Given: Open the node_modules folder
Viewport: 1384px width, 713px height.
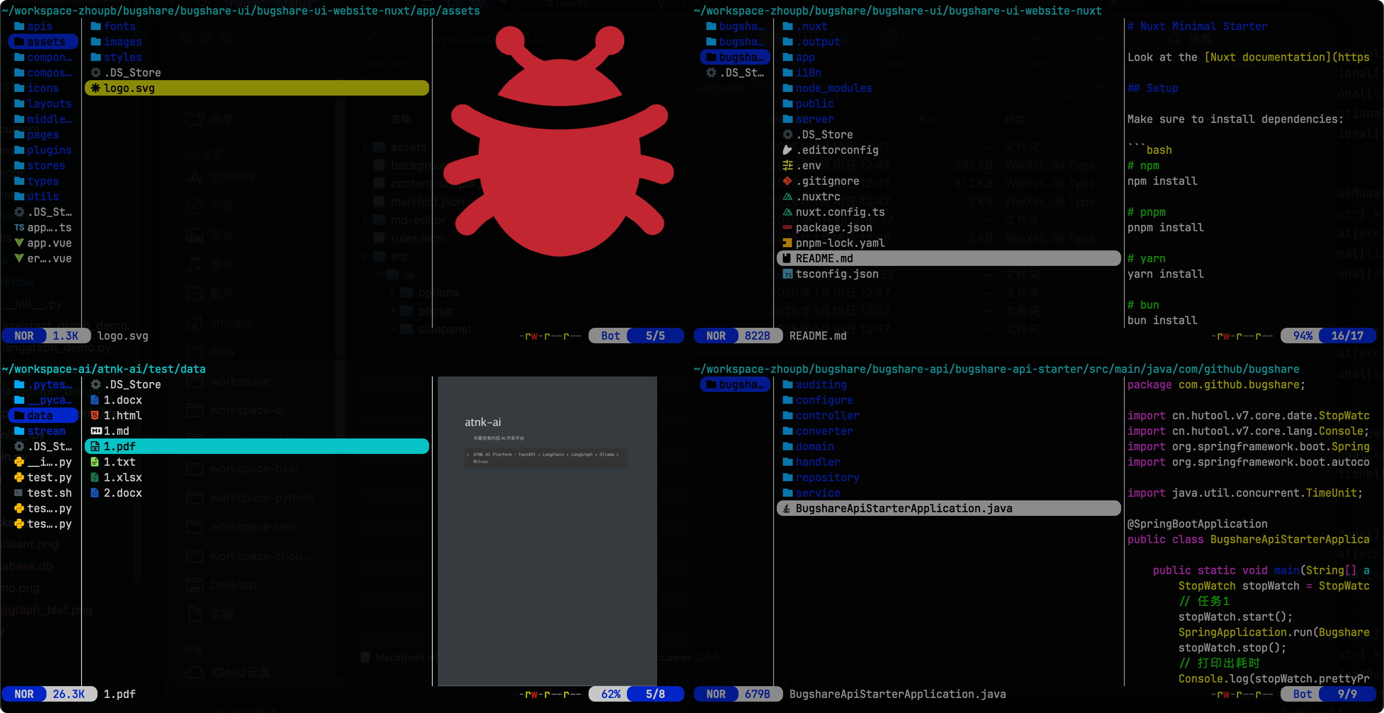Looking at the screenshot, I should coord(833,88).
